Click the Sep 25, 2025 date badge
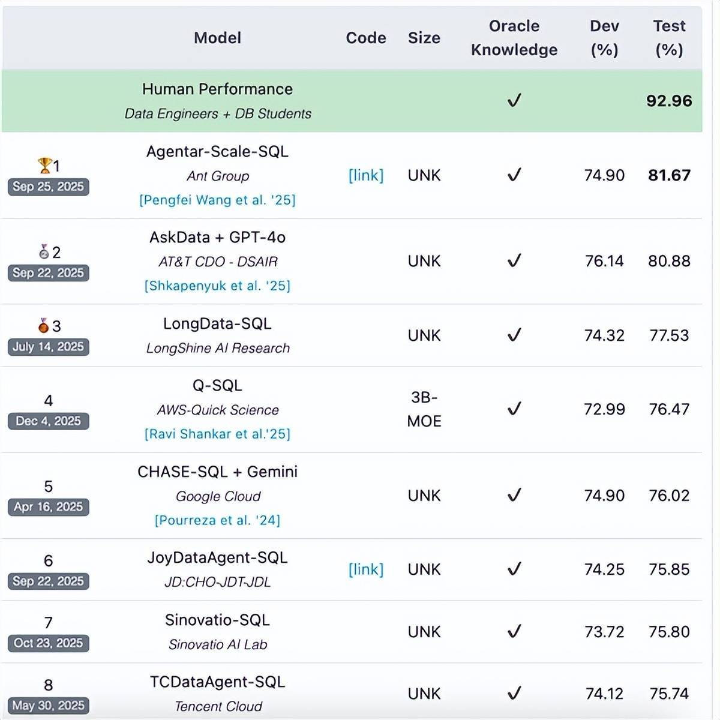 click(x=48, y=187)
